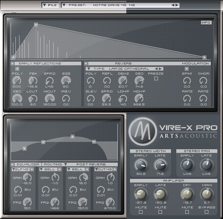Toggle the SLF48 band enable checkbox
223x219 pixels.
pos(32,169)
